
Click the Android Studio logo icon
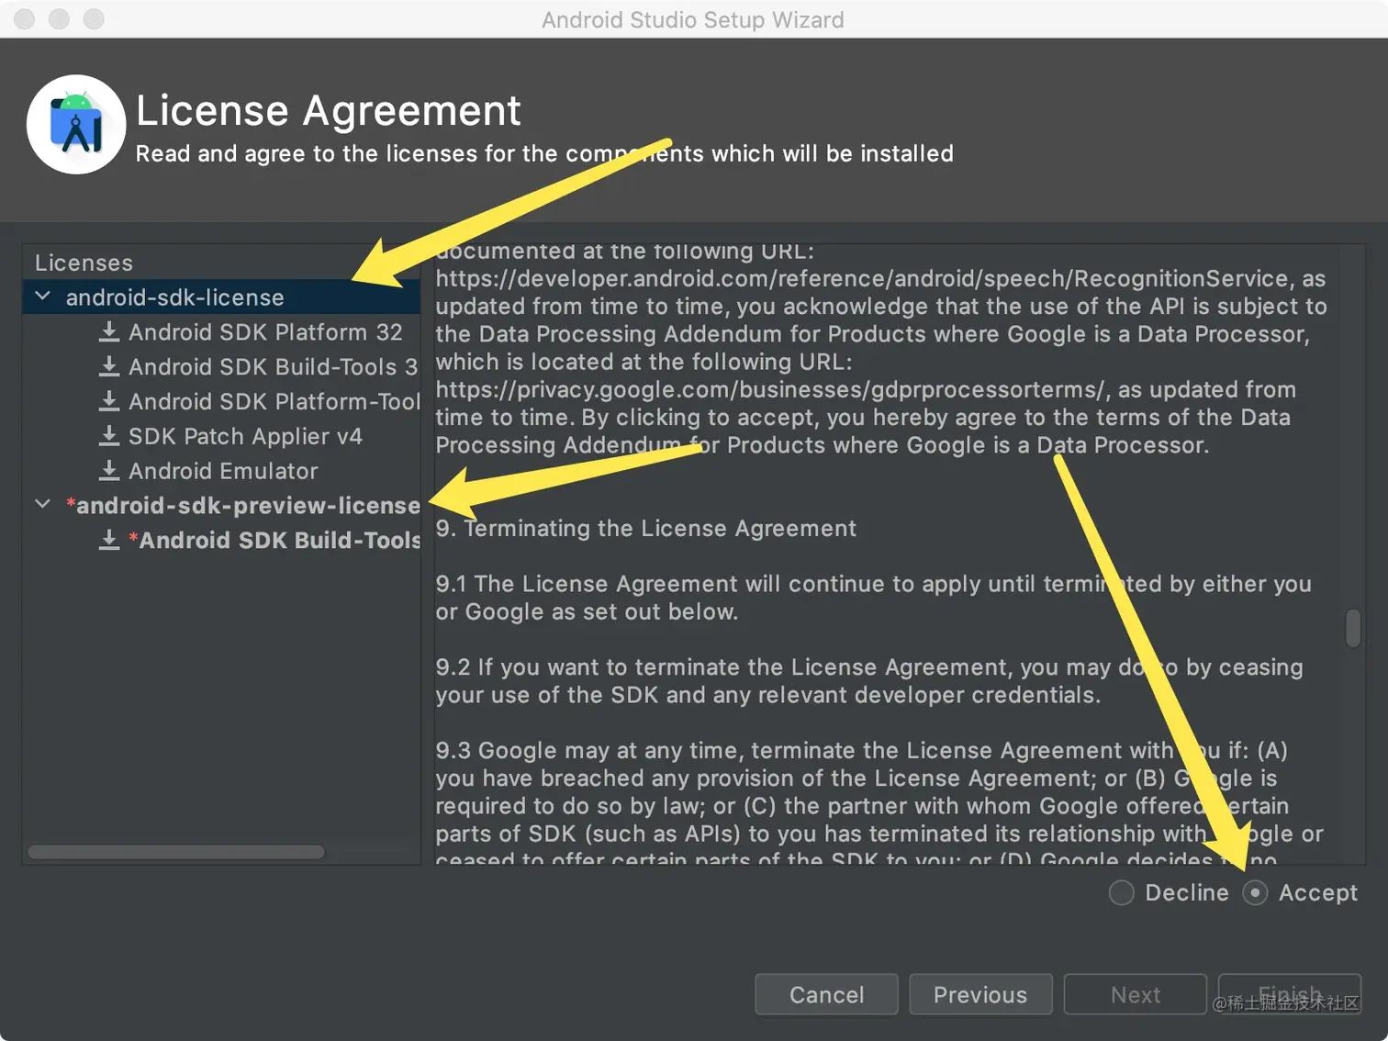pos(76,125)
